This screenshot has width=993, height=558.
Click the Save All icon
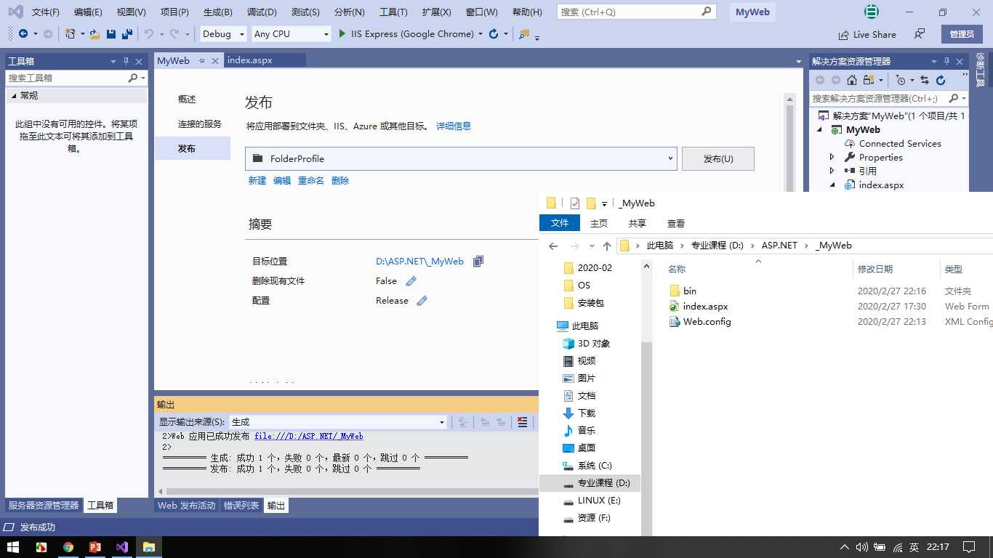tap(127, 33)
